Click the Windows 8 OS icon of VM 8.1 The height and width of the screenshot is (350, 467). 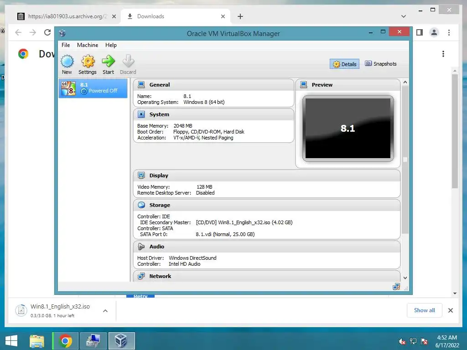click(68, 88)
